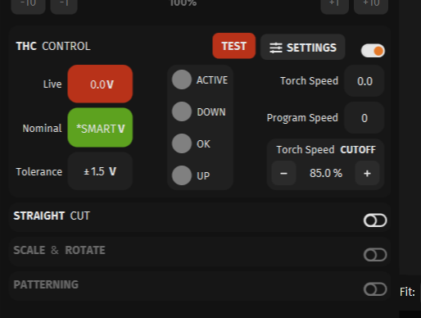Select the Live 0.0V voltage readout
421x318 pixels.
pyautogui.click(x=100, y=84)
